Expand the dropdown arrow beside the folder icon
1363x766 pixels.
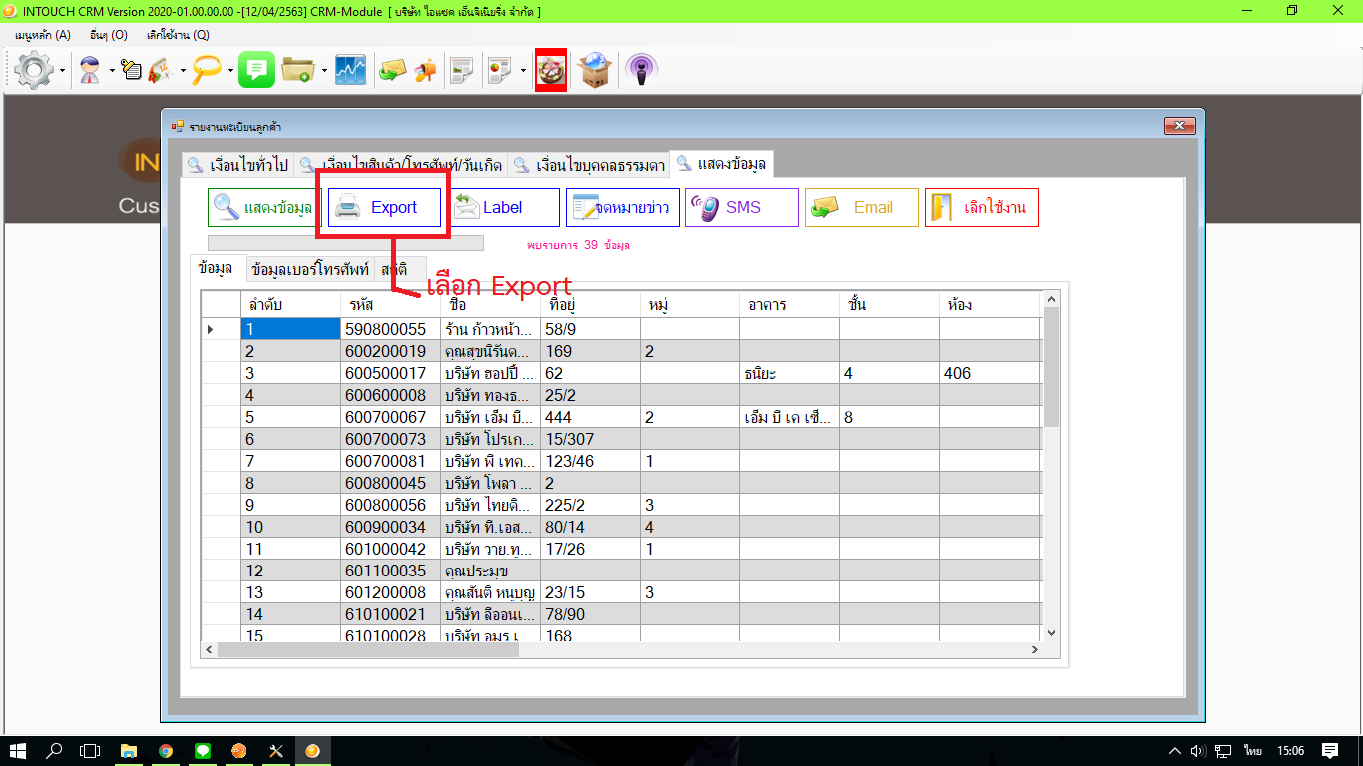point(325,71)
